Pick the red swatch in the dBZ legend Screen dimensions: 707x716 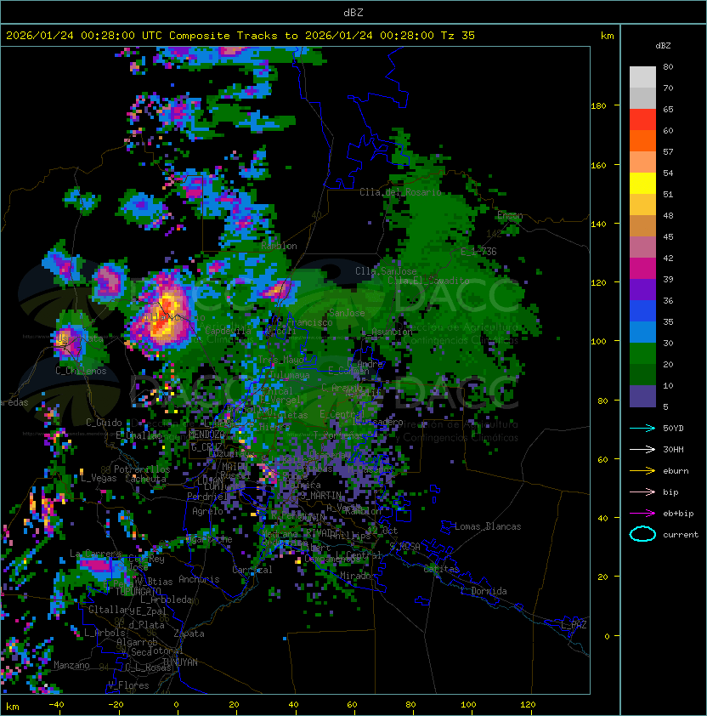click(x=642, y=119)
